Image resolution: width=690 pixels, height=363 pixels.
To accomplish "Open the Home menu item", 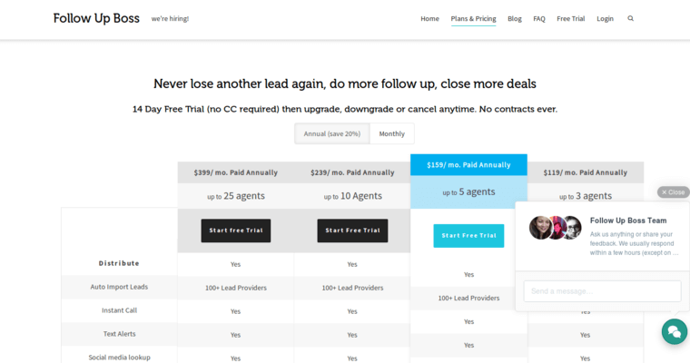I will click(429, 18).
